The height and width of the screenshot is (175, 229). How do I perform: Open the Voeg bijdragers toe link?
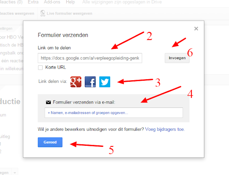click(165, 129)
